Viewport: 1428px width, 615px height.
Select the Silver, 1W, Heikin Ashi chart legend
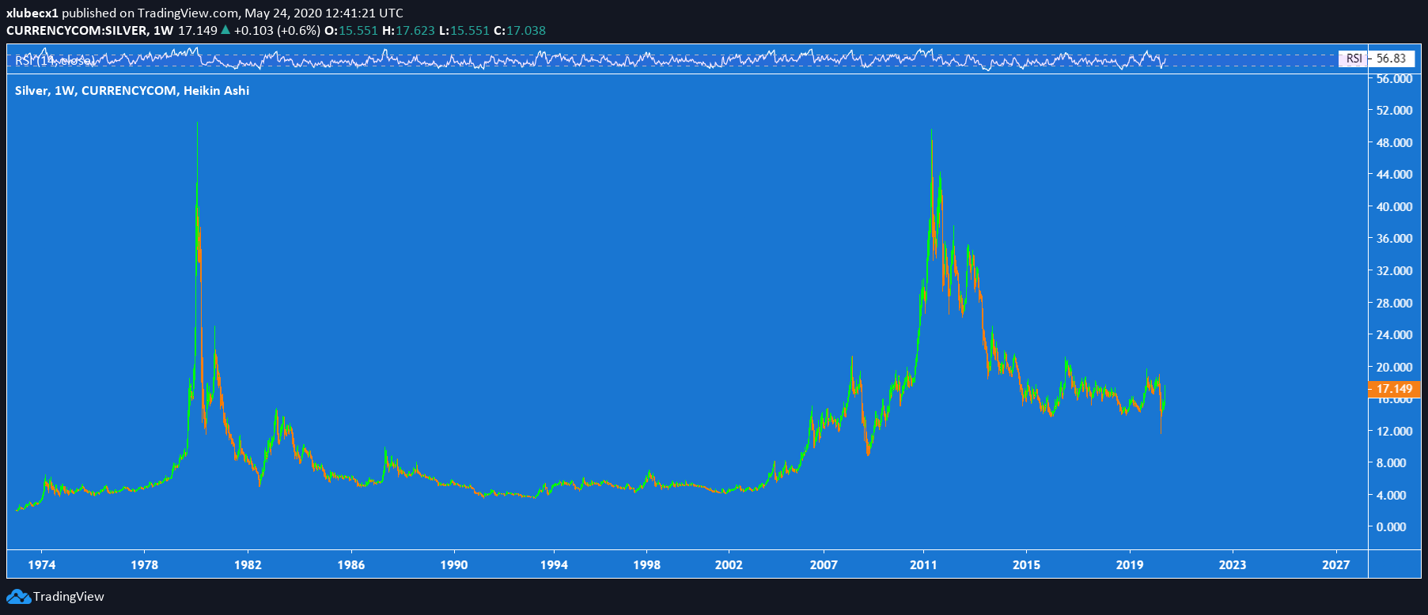(x=132, y=91)
